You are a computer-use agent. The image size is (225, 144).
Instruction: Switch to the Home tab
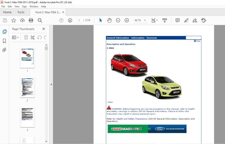click(x=7, y=12)
